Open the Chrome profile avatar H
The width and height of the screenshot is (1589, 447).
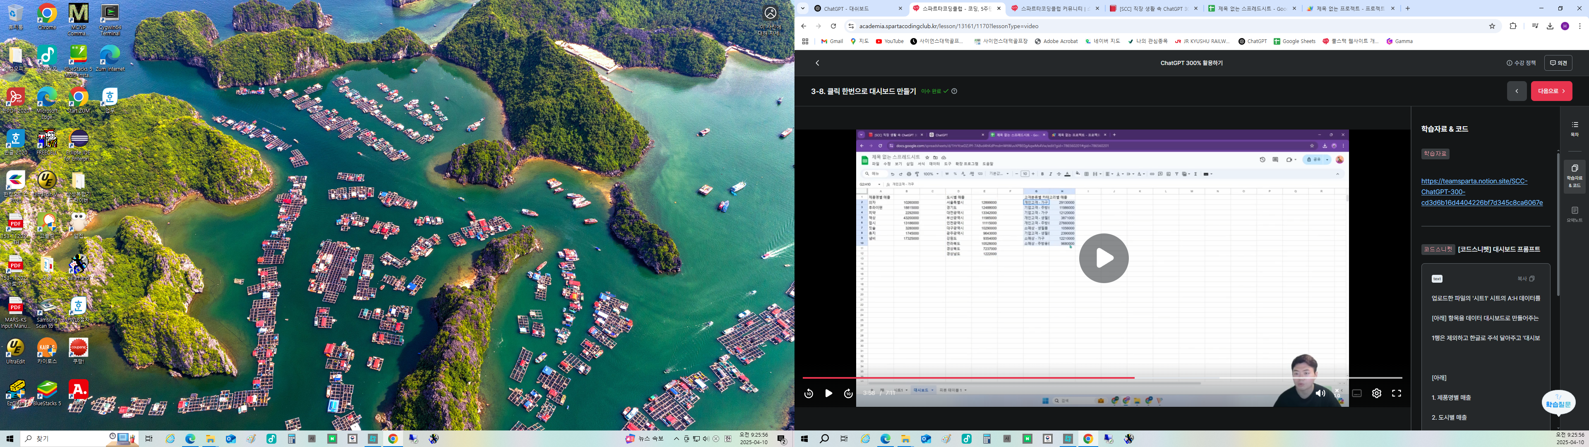click(x=1565, y=26)
